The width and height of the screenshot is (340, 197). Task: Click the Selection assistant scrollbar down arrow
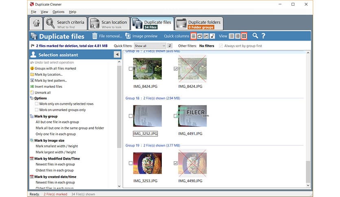point(119,186)
